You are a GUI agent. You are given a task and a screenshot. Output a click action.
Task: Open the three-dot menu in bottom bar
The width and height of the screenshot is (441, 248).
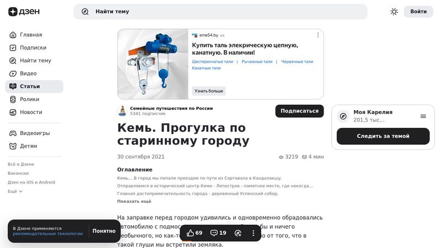254,233
